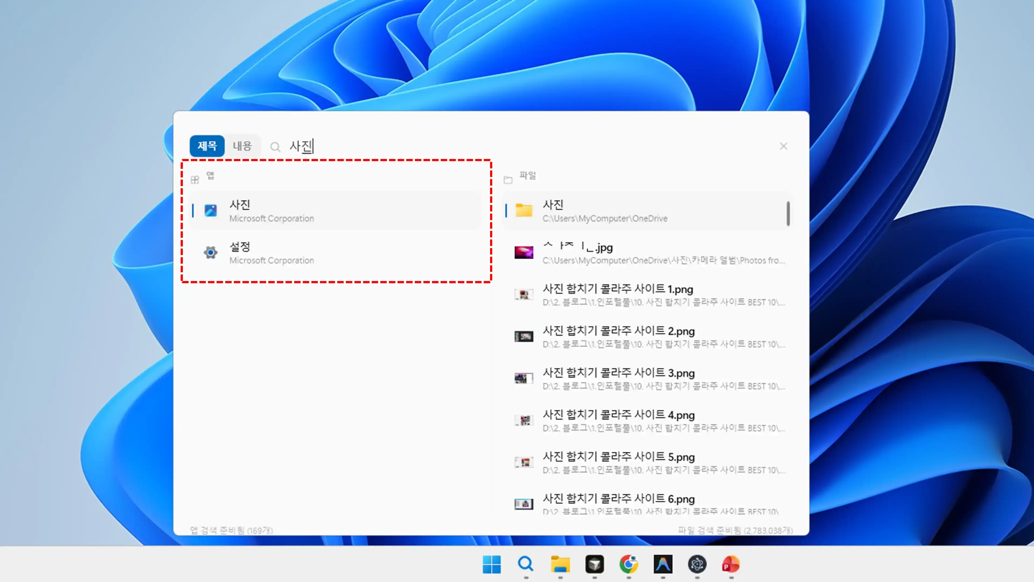Open thumbnail of 사진 합치기 콜라주 사이트 3.png
The height and width of the screenshot is (582, 1034).
click(x=524, y=378)
